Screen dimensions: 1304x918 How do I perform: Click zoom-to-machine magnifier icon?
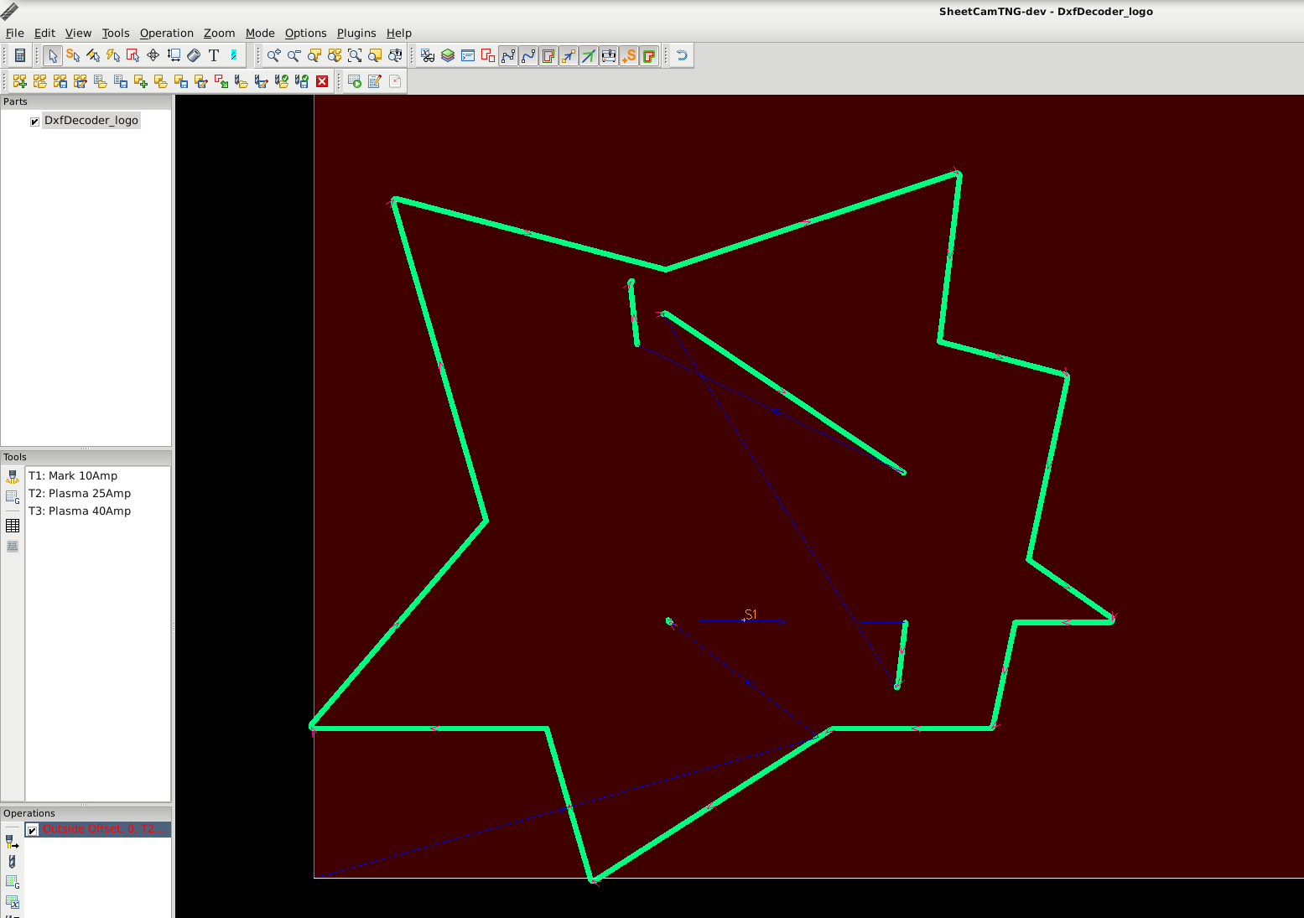(395, 55)
